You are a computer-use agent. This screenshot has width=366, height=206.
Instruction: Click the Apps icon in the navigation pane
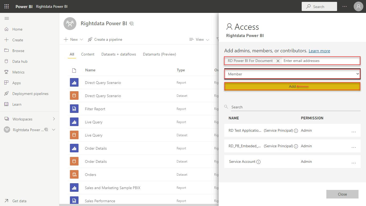[7, 83]
